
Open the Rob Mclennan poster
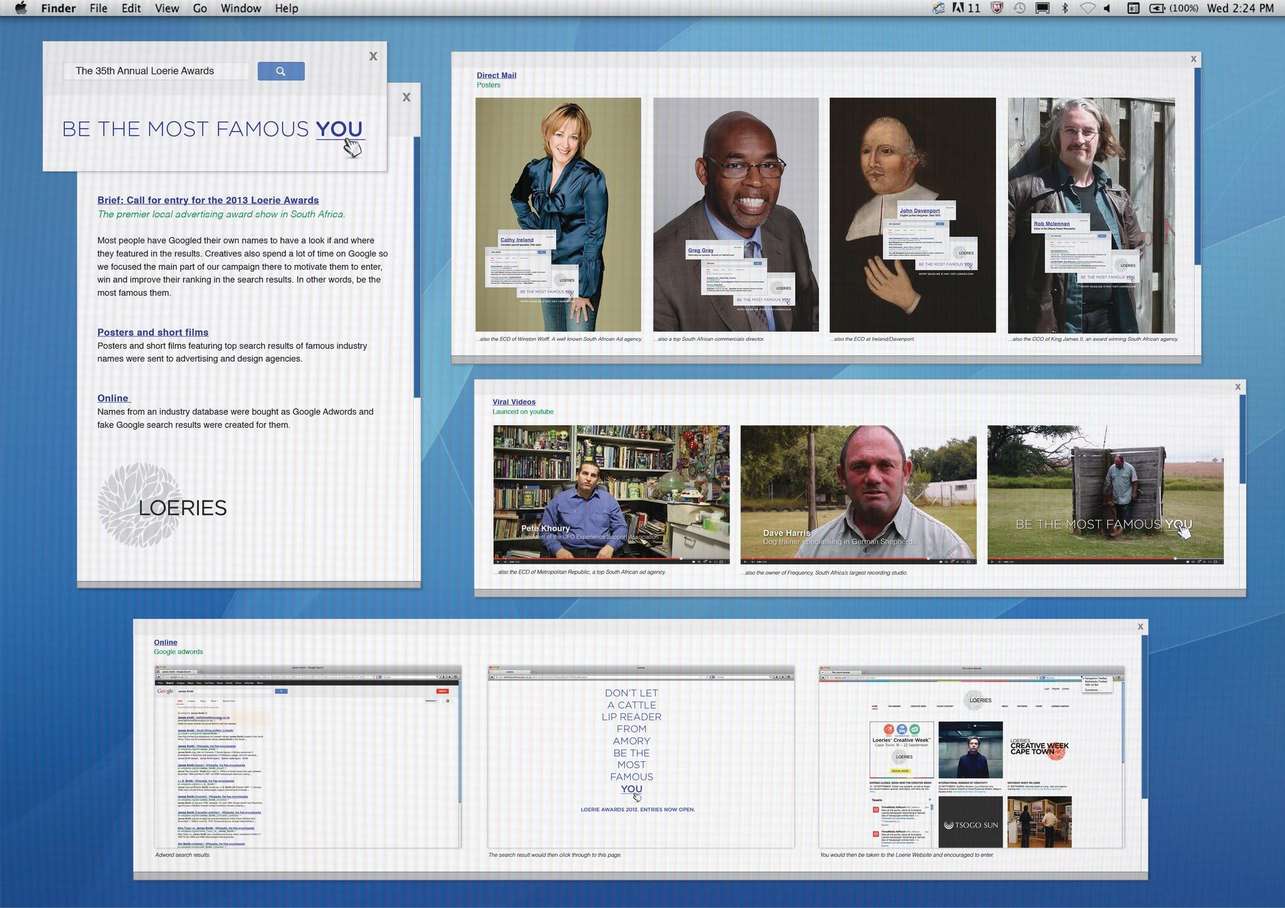[1091, 215]
